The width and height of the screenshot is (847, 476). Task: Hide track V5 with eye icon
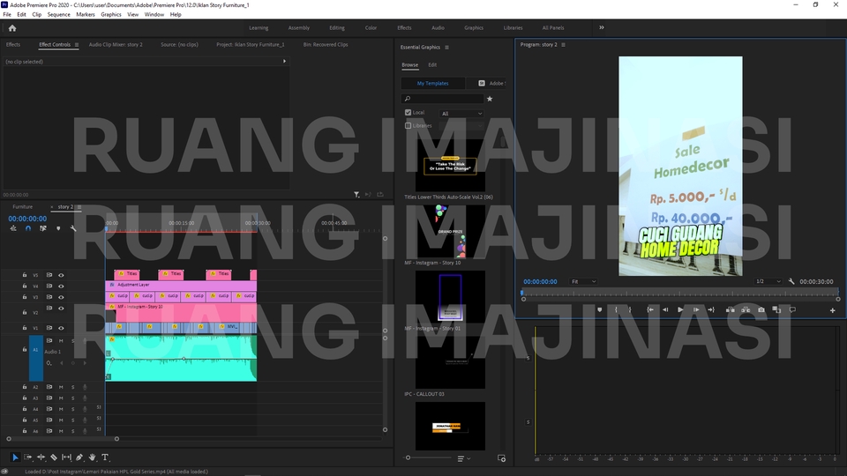point(61,275)
